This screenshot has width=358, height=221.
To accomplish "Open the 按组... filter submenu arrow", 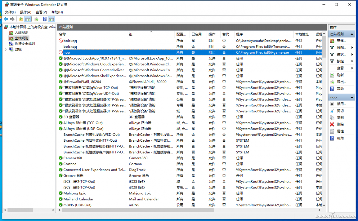I will pyautogui.click(x=352, y=61).
